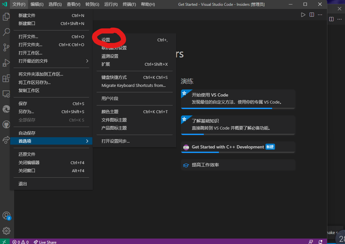Open 用户片段 entry

click(134, 98)
